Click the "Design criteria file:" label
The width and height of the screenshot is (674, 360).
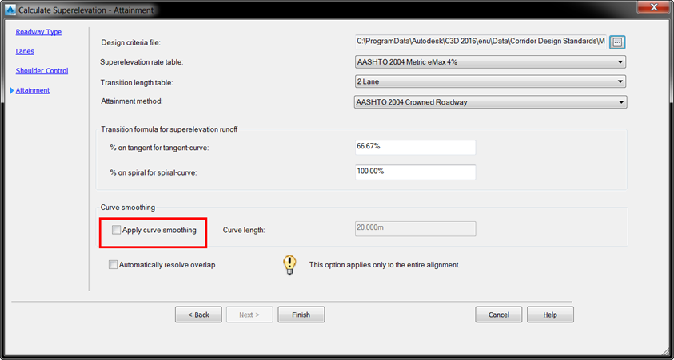(130, 42)
